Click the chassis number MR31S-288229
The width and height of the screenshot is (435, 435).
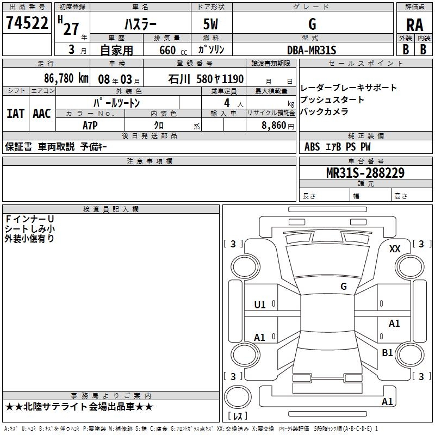(x=365, y=173)
